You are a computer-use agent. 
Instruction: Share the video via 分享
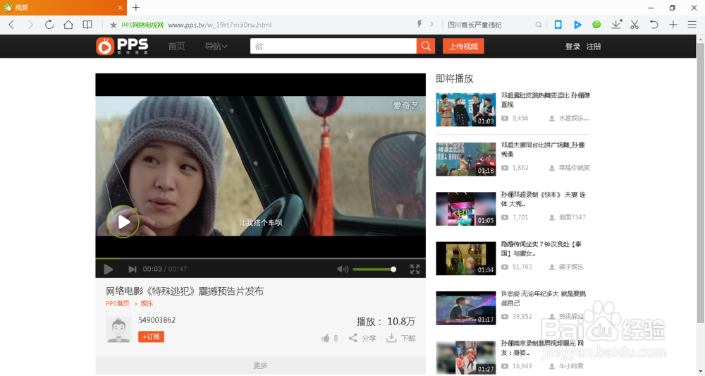[362, 338]
